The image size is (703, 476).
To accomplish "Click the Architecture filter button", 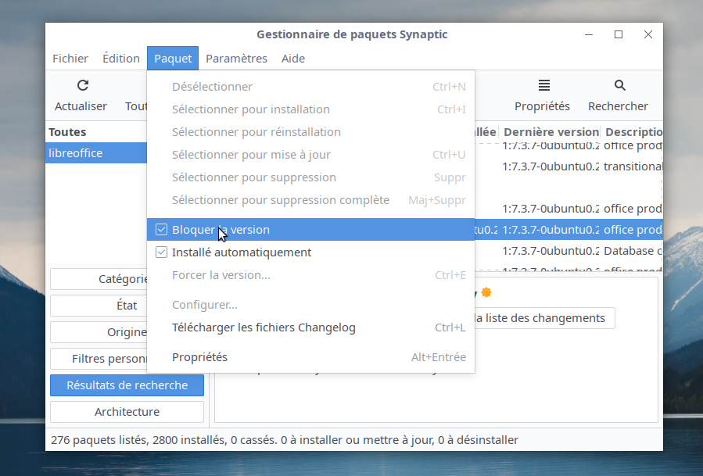I will coord(127,412).
